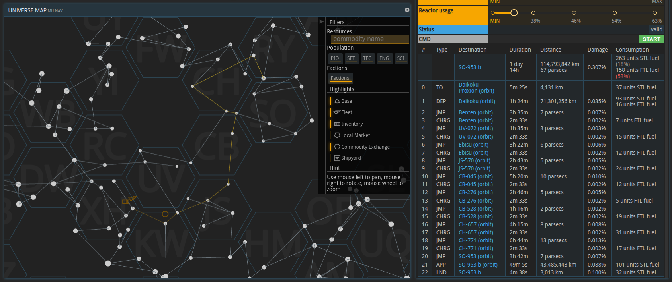Open Daikoku - Proxion (orbit) link
672x282 pixels.
[477, 88]
